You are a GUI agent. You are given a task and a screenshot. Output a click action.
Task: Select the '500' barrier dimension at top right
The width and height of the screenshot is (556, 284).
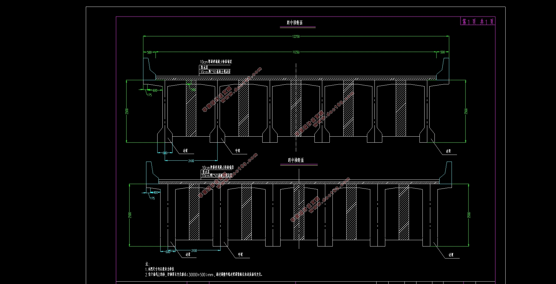(x=443, y=52)
